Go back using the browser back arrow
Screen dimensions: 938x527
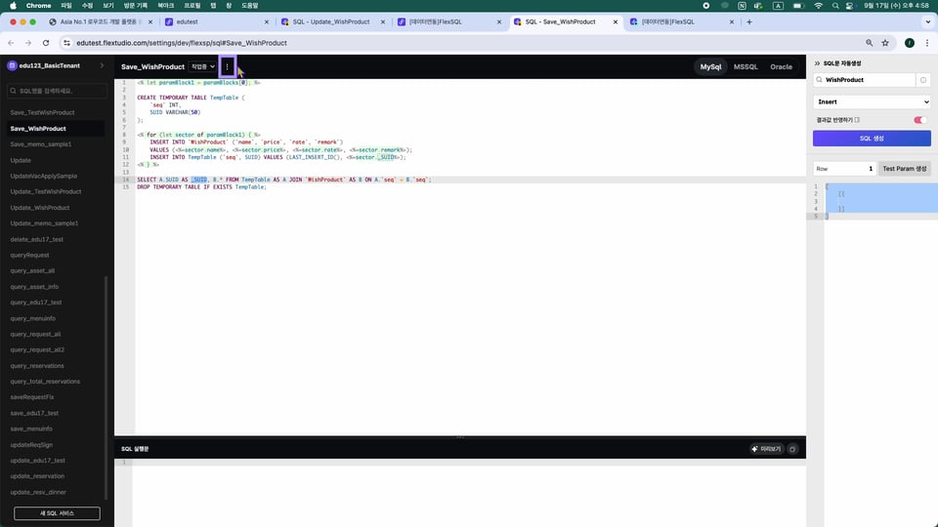(x=11, y=43)
